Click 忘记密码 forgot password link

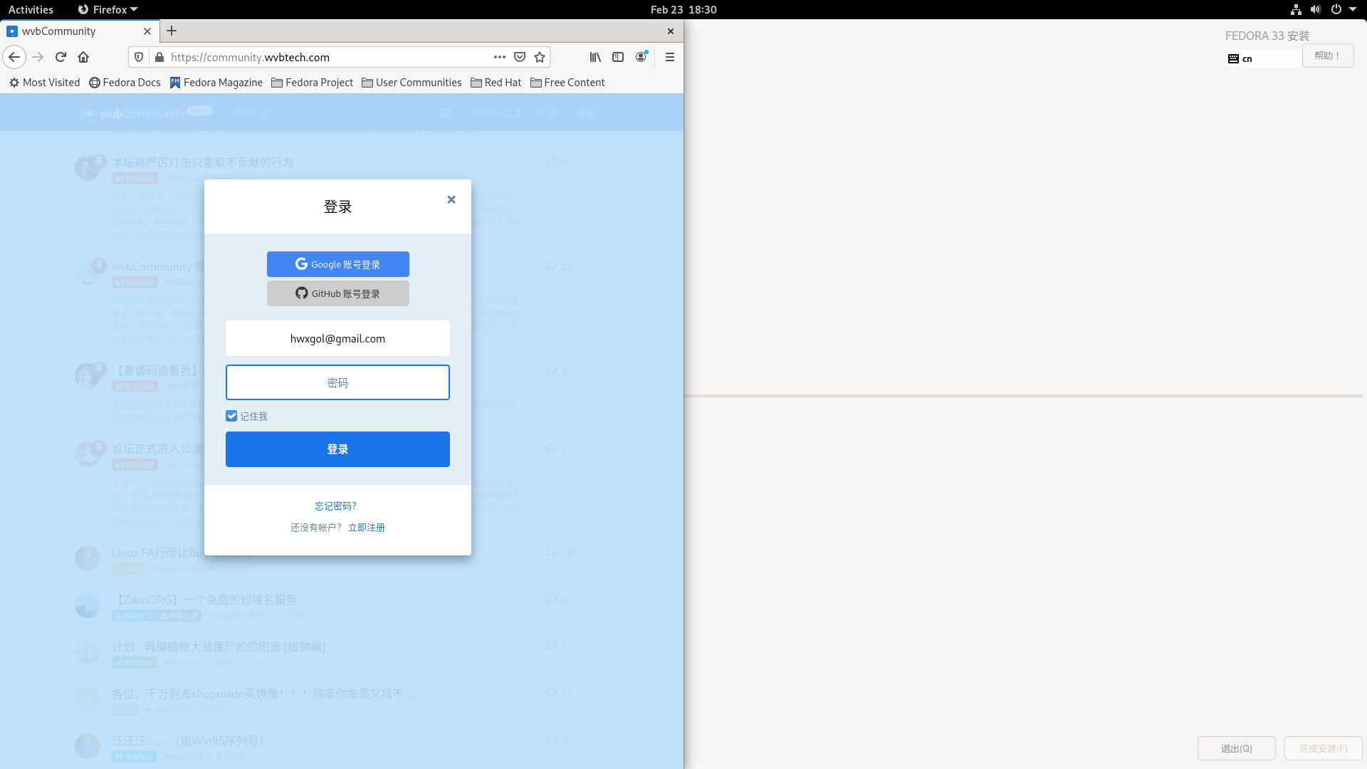[x=335, y=506]
